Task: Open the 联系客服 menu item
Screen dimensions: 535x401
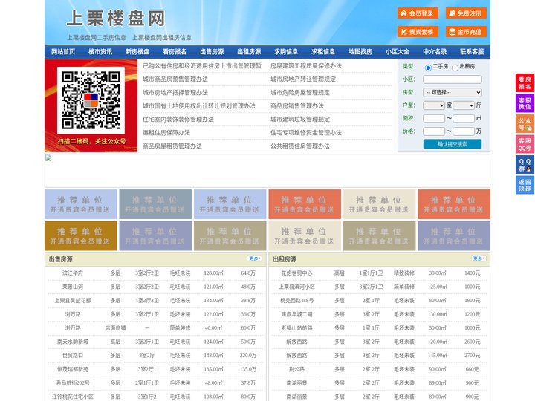Action: click(x=472, y=52)
